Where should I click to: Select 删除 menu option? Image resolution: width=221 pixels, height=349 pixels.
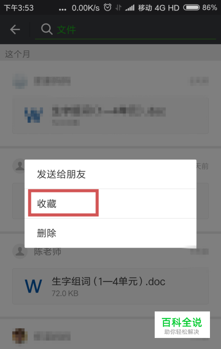[x=110, y=233]
